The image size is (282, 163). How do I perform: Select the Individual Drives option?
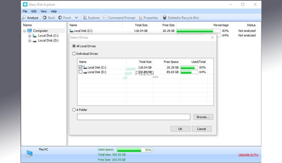[74, 54]
